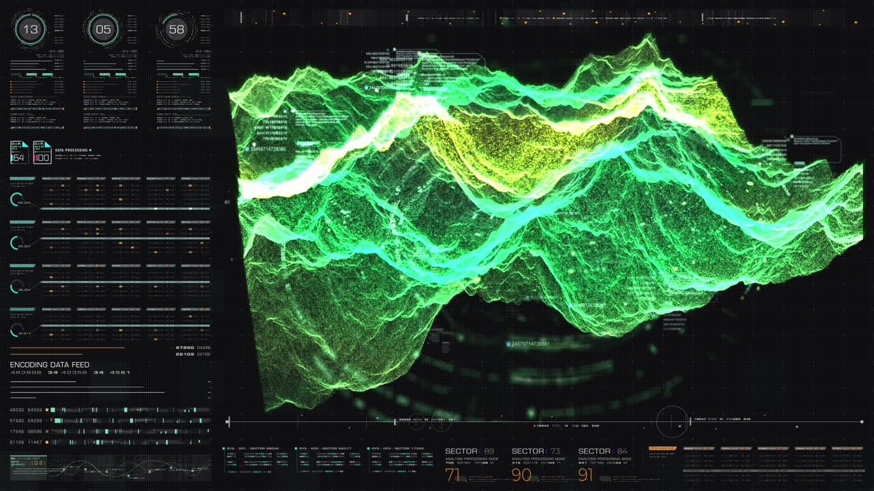Click the circular gauge displaying 13
Viewport: 874px width, 491px height.
pos(30,29)
